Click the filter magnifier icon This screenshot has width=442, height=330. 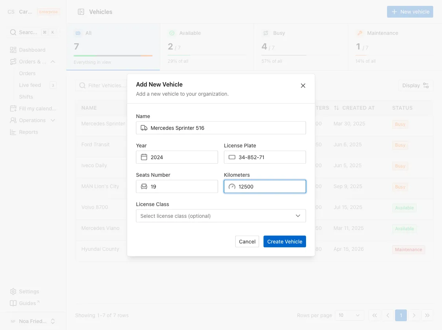(x=82, y=85)
